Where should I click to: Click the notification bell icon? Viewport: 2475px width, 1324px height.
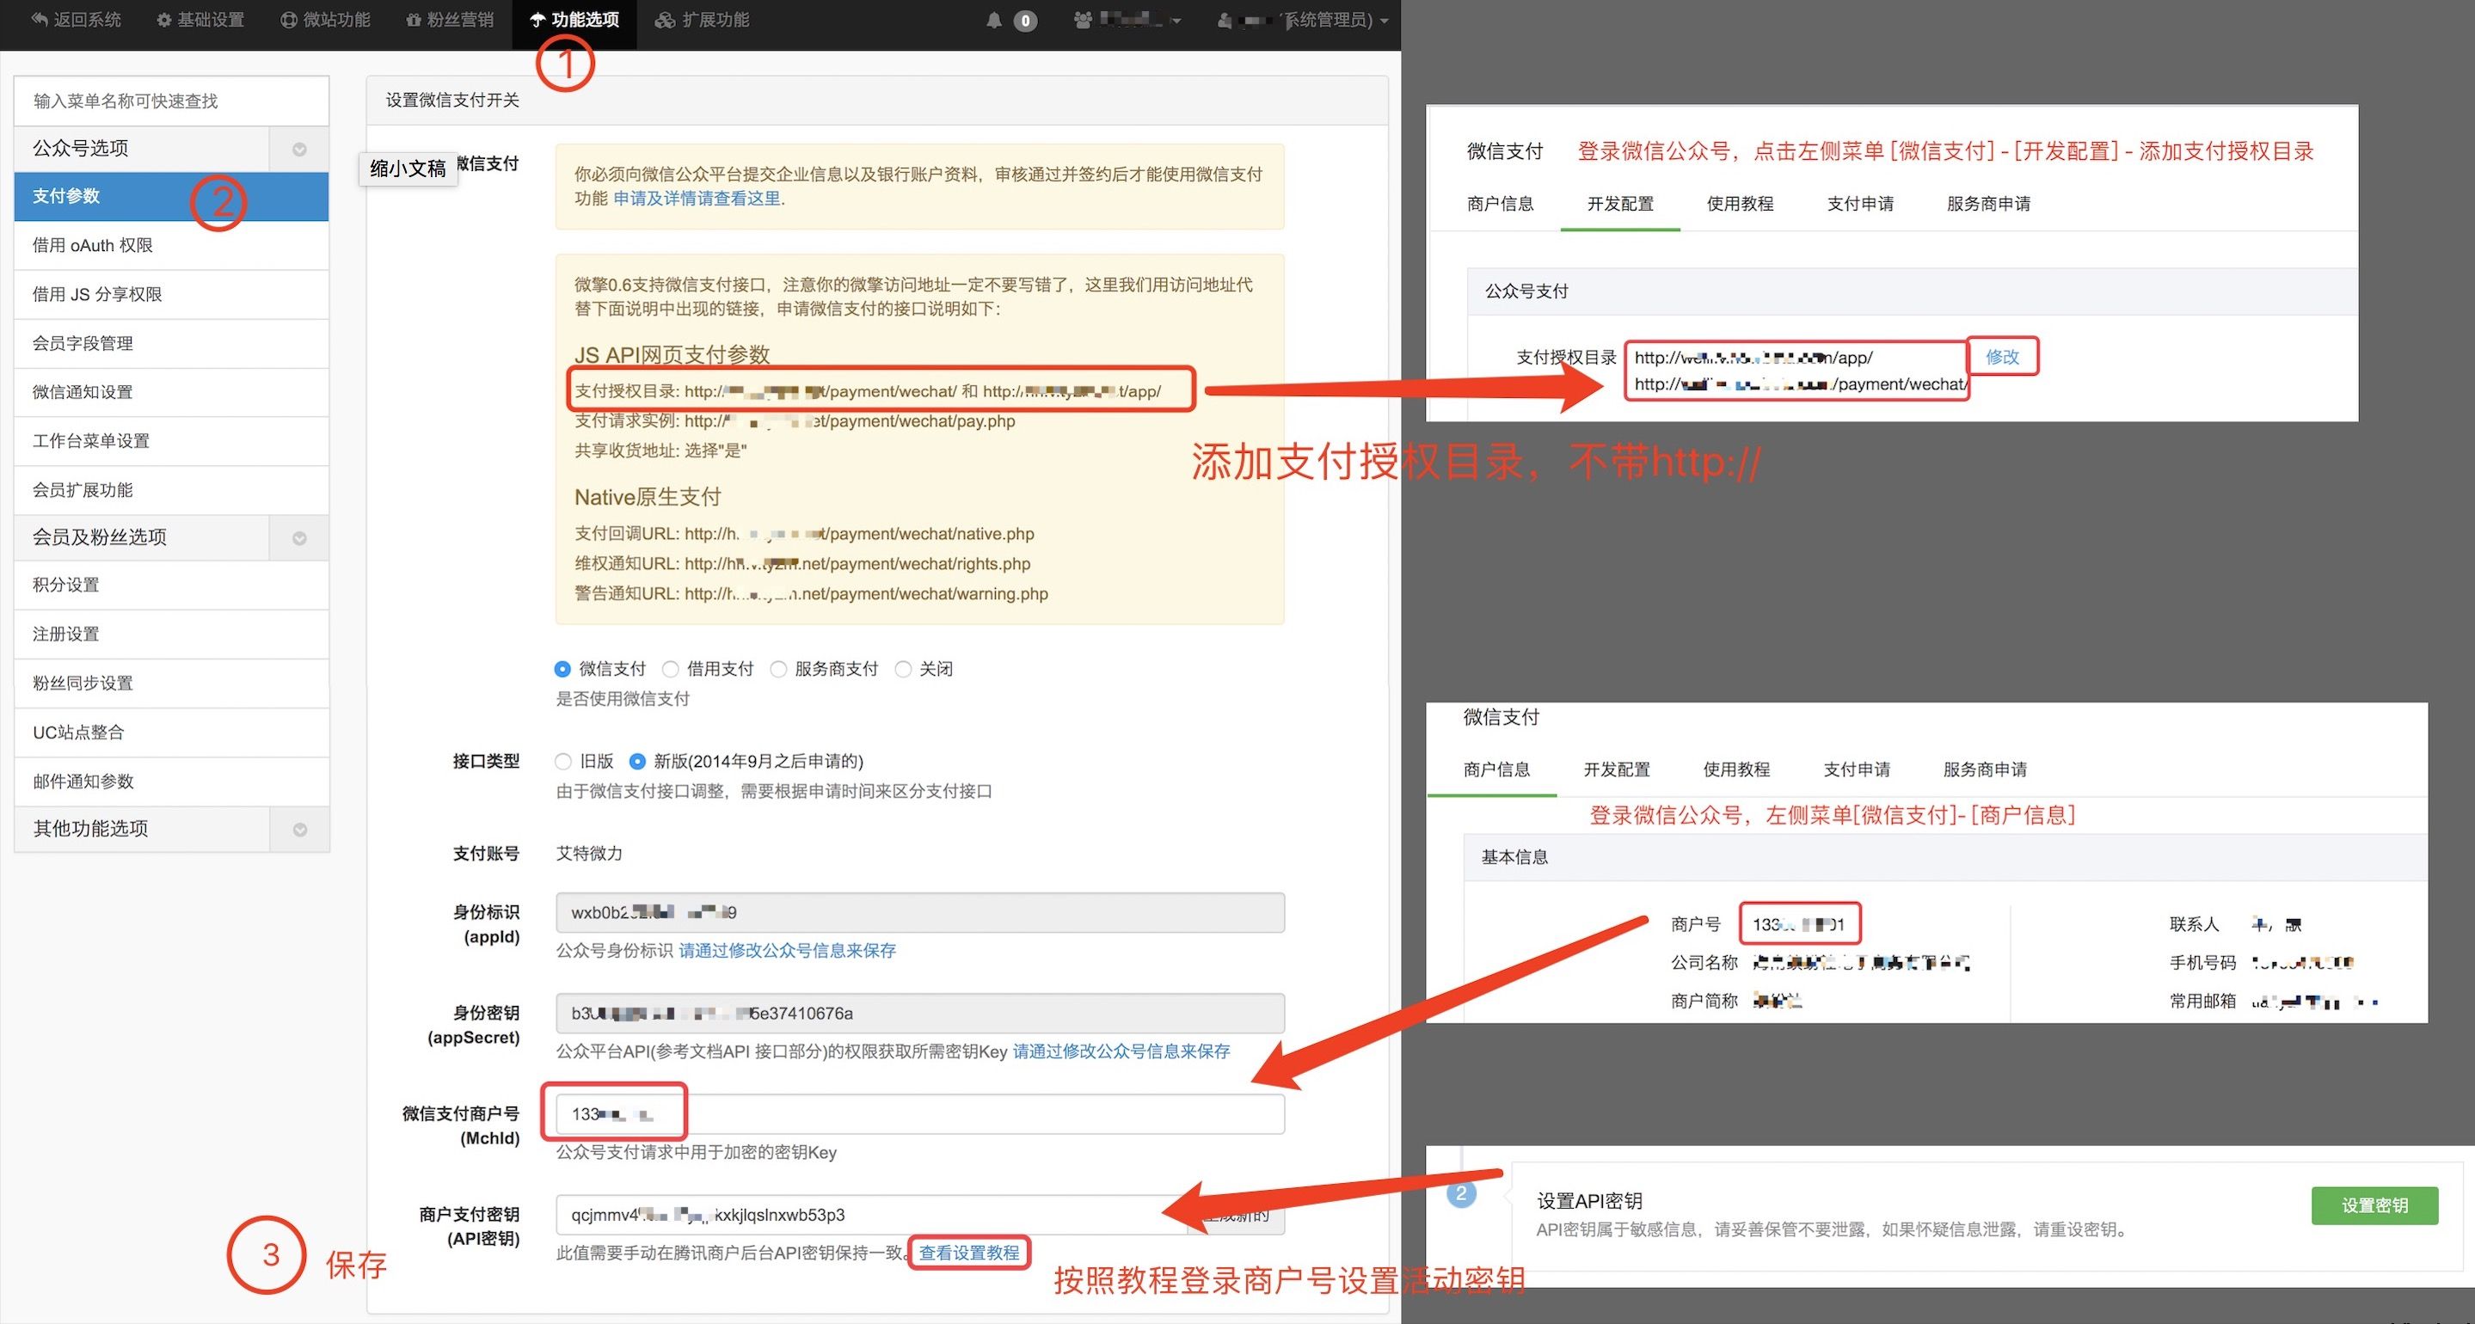coord(994,19)
